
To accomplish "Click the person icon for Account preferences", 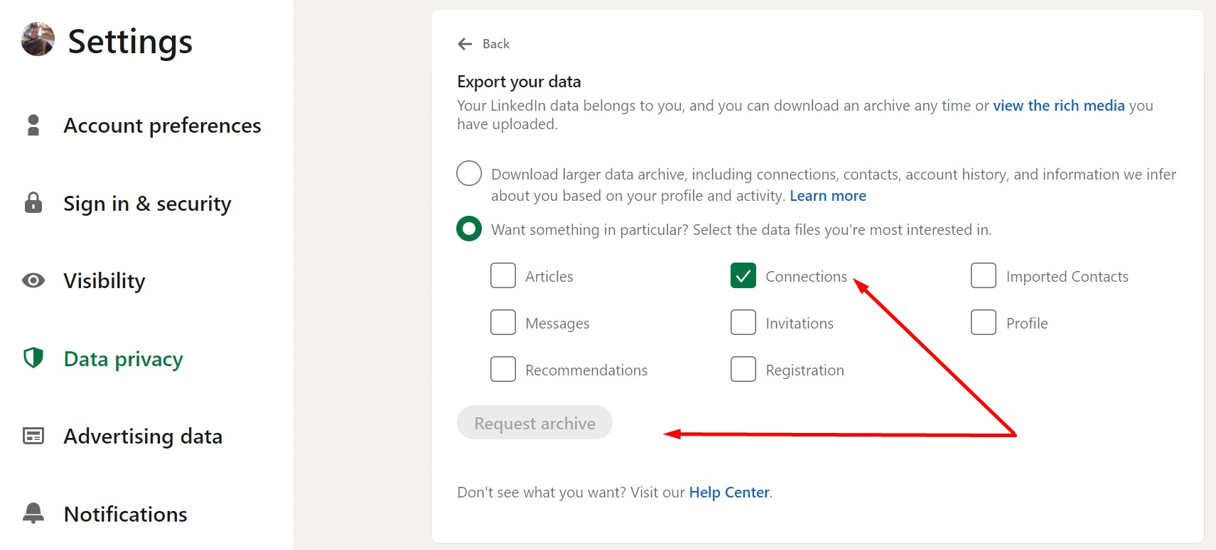I will point(33,125).
